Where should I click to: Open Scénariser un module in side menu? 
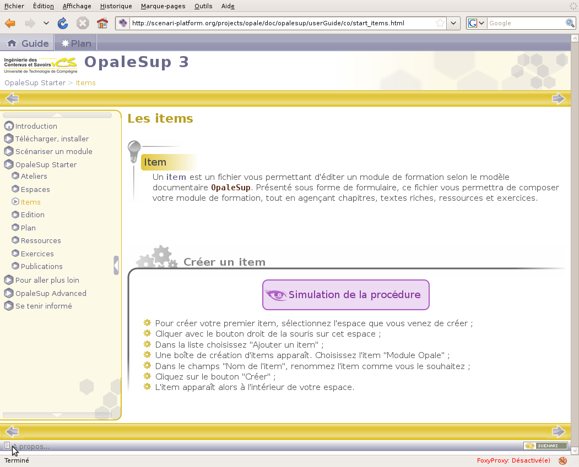(54, 151)
